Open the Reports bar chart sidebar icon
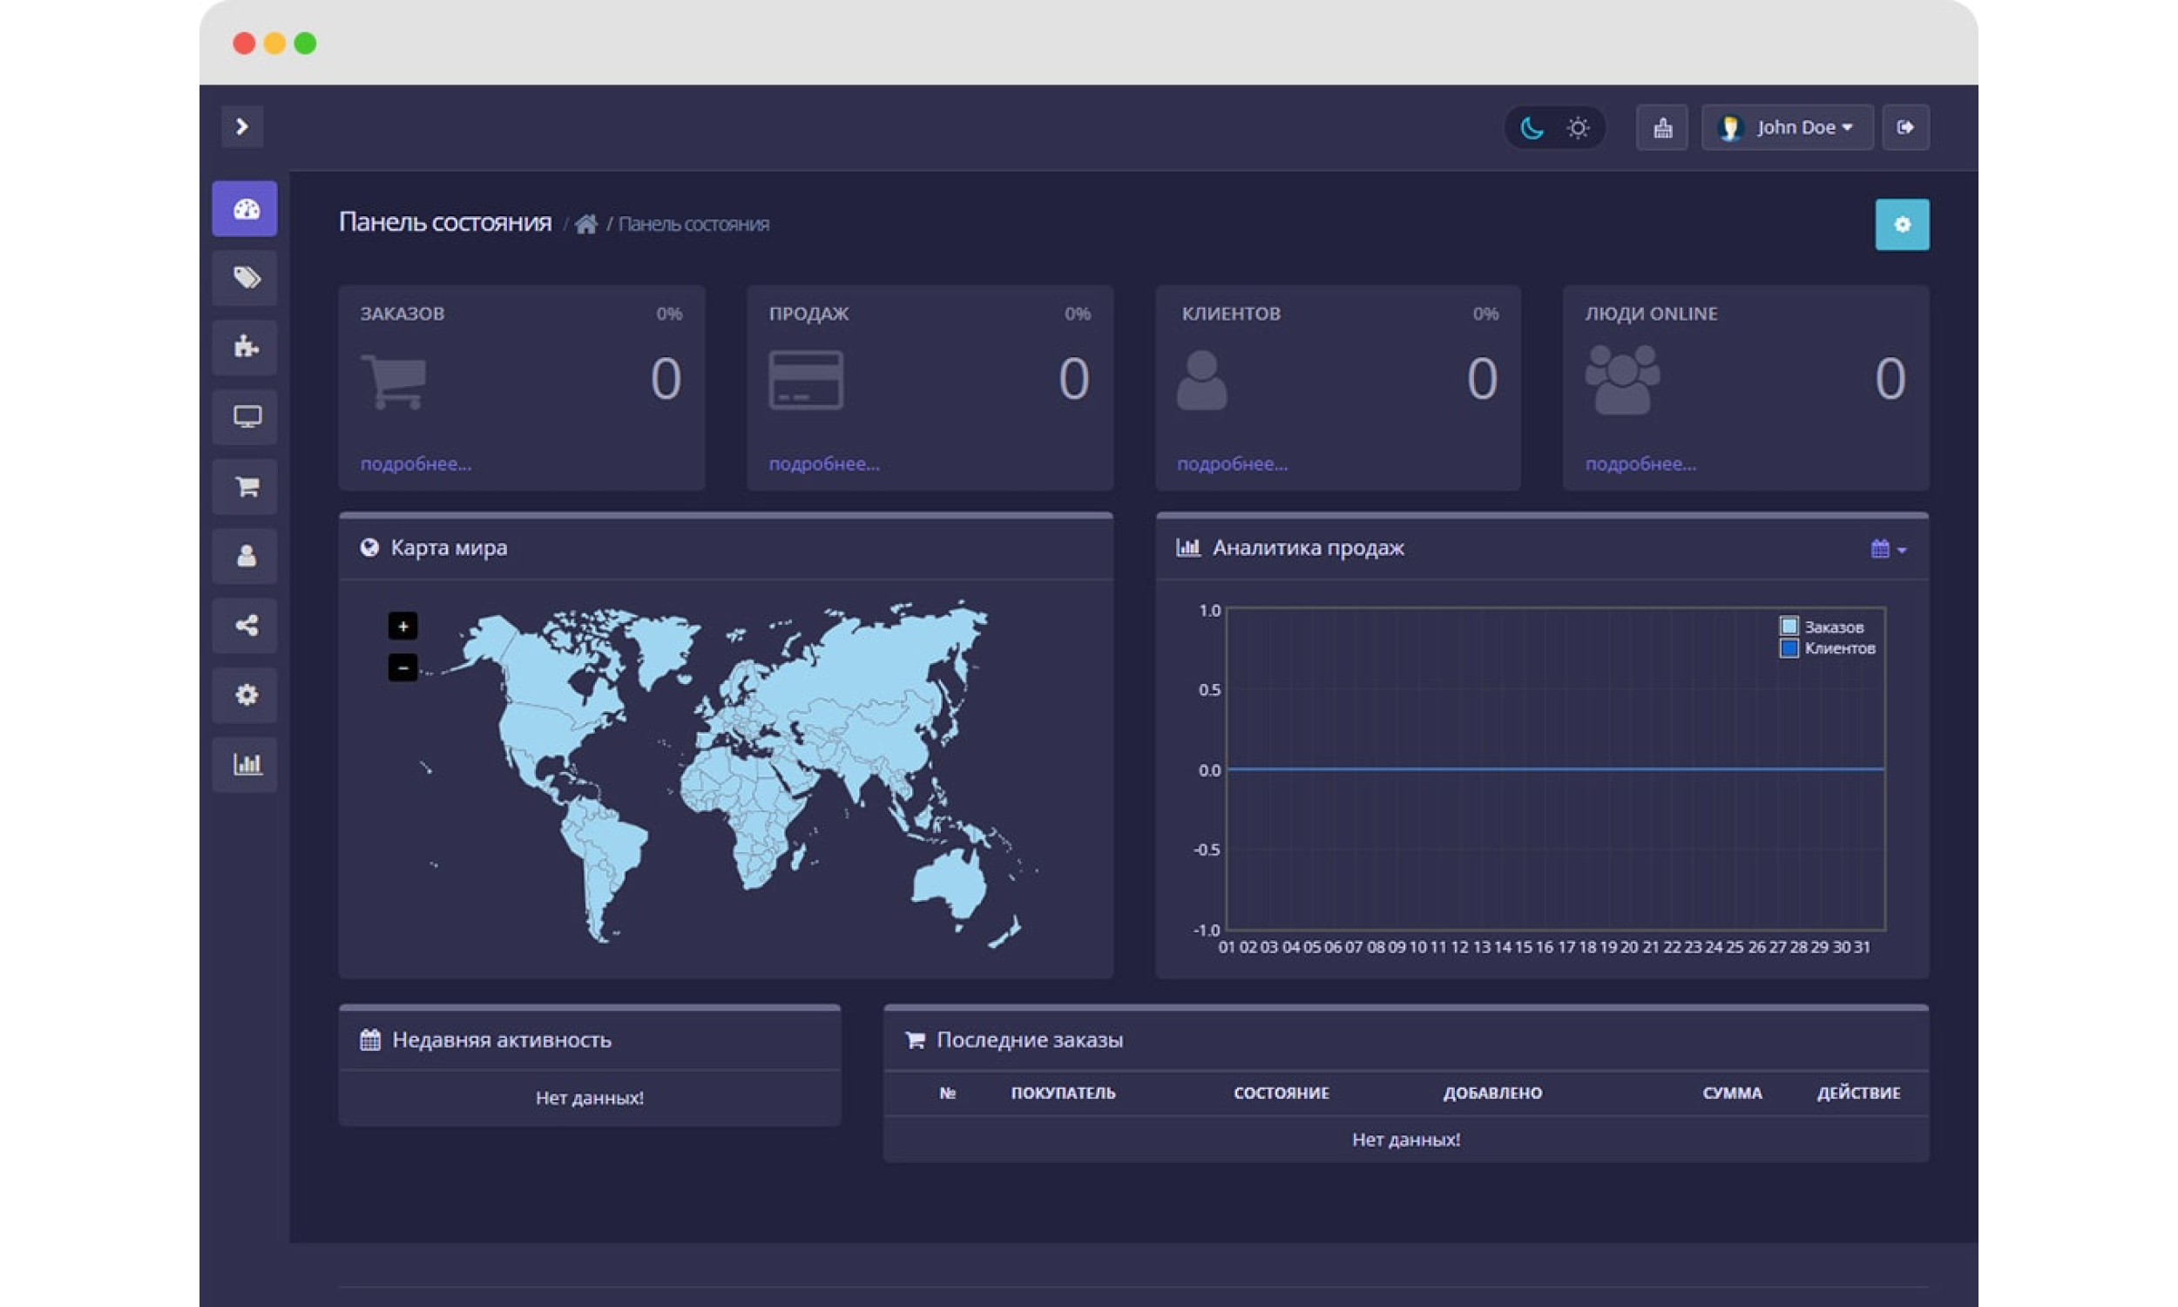2178x1307 pixels. pos(245,763)
